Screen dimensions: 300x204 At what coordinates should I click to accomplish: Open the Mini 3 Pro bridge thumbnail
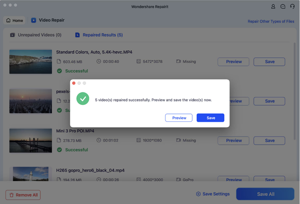tap(31, 141)
